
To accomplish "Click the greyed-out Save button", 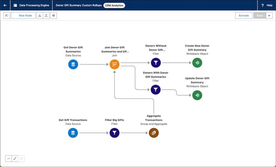I will click(259, 15).
